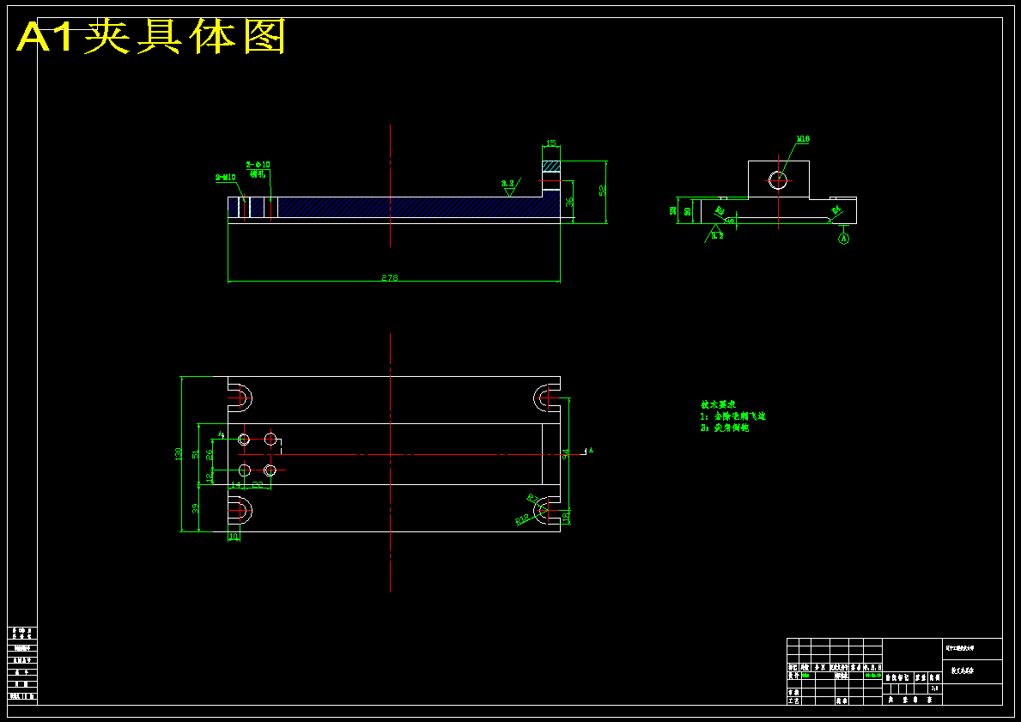Select the '10' slot width dimension at the bottom
Viewport: 1021px width, 722px height.
[233, 537]
